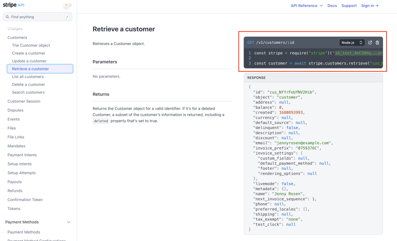
Task: Open the Support page link
Action: click(349, 6)
